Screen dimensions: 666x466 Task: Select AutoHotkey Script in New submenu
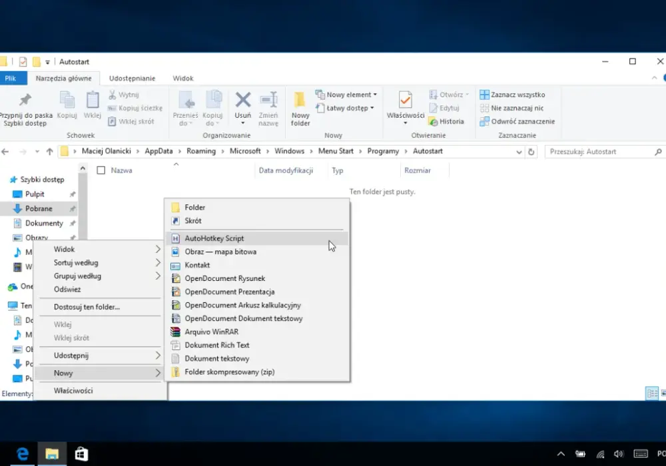[x=257, y=238]
